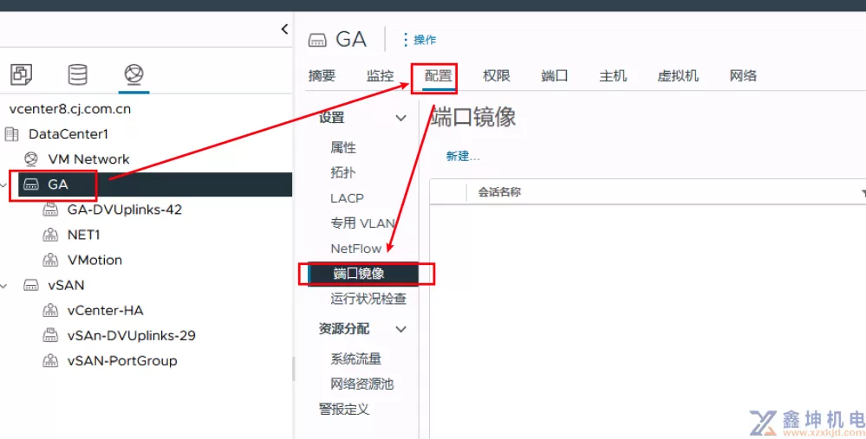This screenshot has height=439, width=866.
Task: Select the vCenter-HA label
Action: pos(106,311)
